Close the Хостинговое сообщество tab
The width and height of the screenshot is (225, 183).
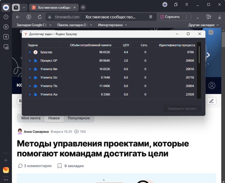point(75,8)
